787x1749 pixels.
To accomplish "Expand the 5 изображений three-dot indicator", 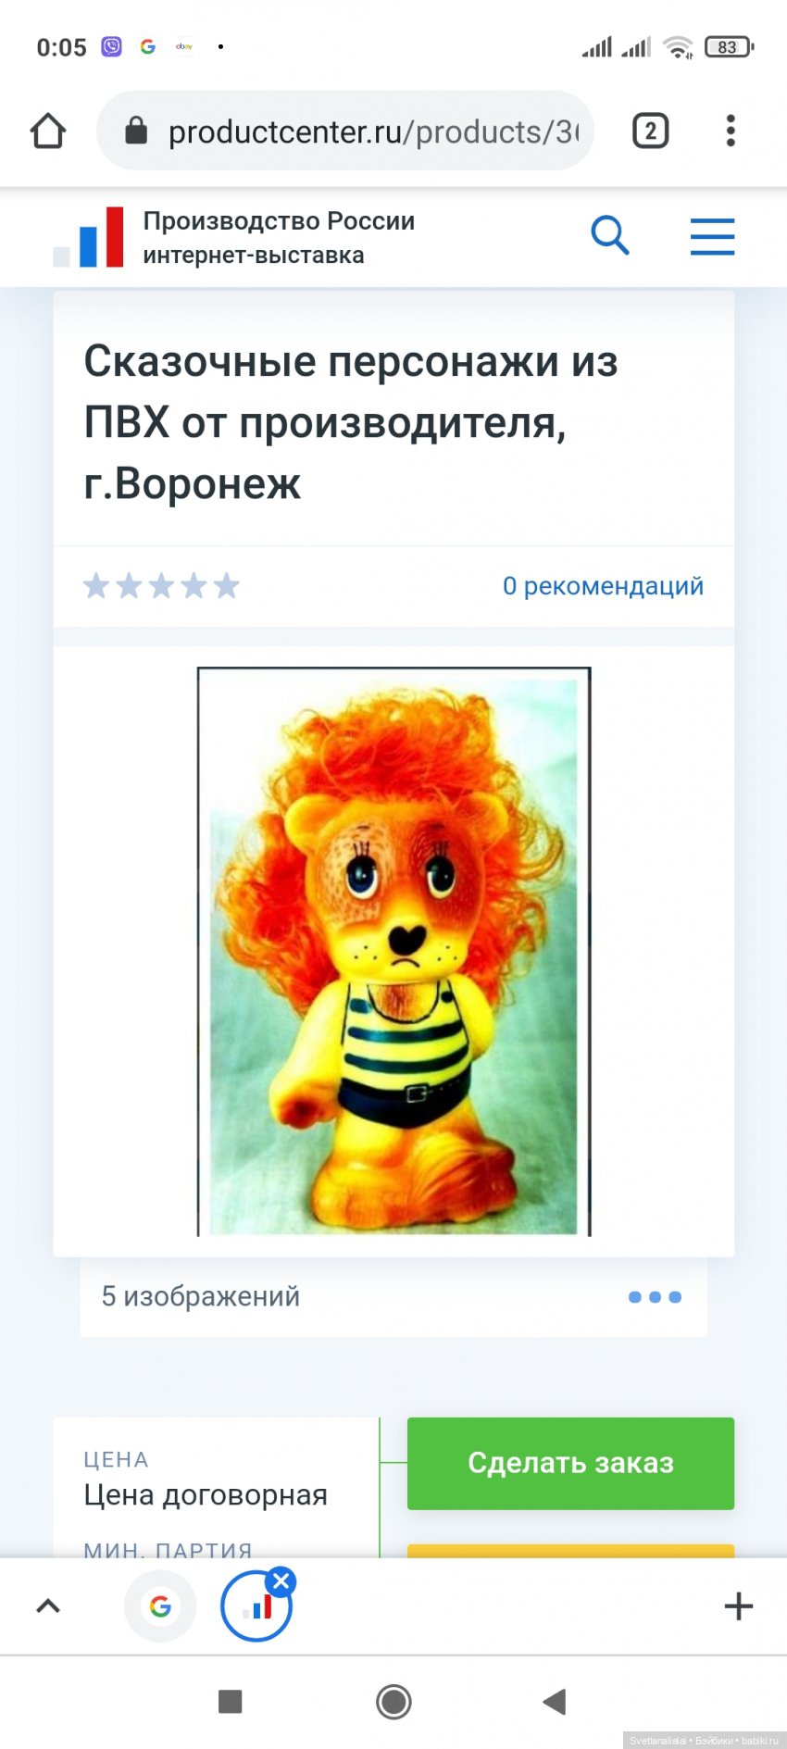I will point(655,1297).
